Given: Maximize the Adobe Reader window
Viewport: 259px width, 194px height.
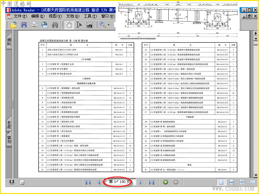Looking at the screenshot, I should [x=249, y=10].
